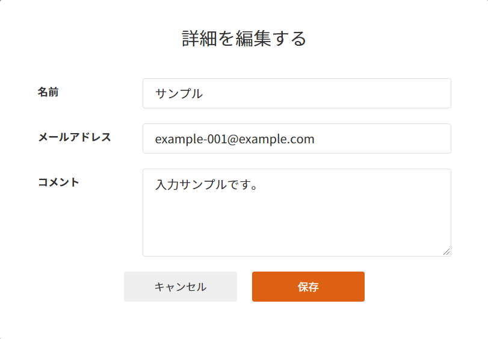Click the @ symbol in the email

coord(232,139)
